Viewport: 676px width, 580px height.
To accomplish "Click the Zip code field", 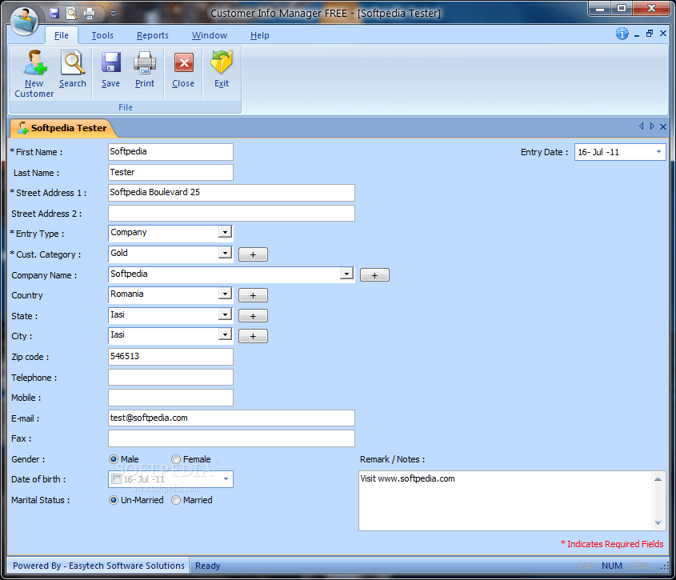I will pyautogui.click(x=170, y=357).
